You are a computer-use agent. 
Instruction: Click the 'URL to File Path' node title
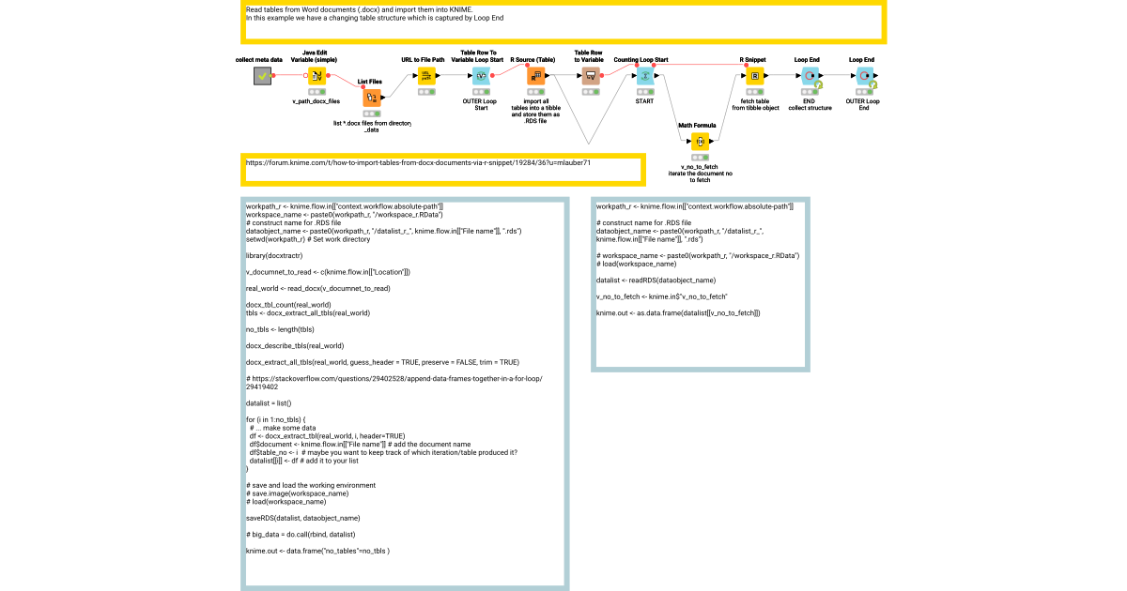point(424,59)
